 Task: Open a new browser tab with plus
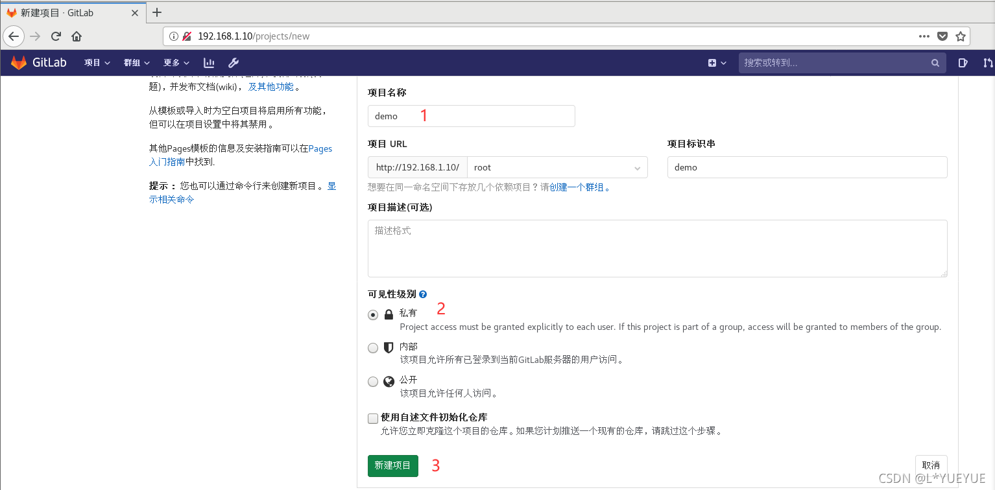coord(157,12)
